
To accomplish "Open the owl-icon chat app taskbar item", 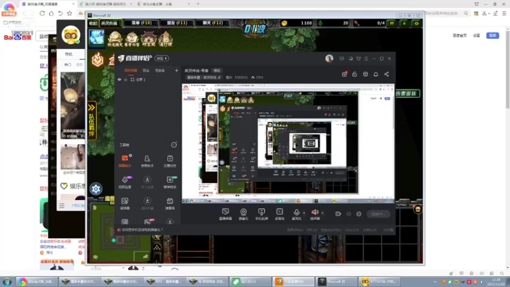I will tap(379, 281).
